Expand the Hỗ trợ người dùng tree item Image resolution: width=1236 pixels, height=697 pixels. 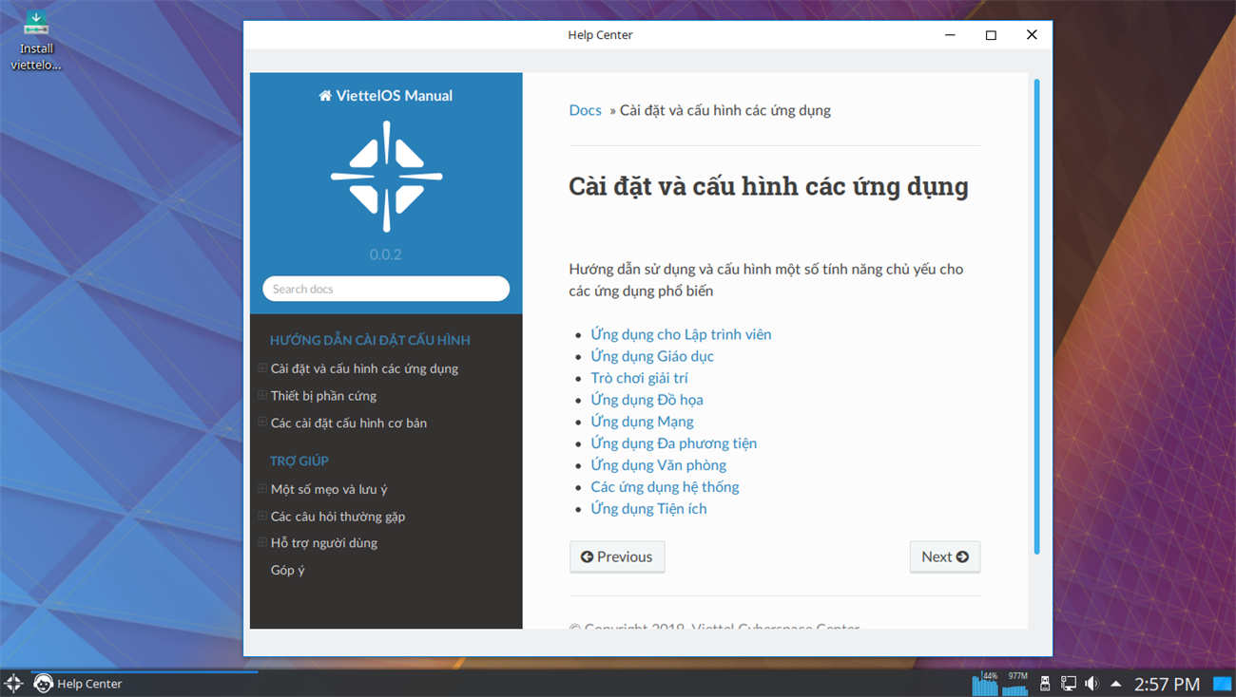click(x=263, y=542)
